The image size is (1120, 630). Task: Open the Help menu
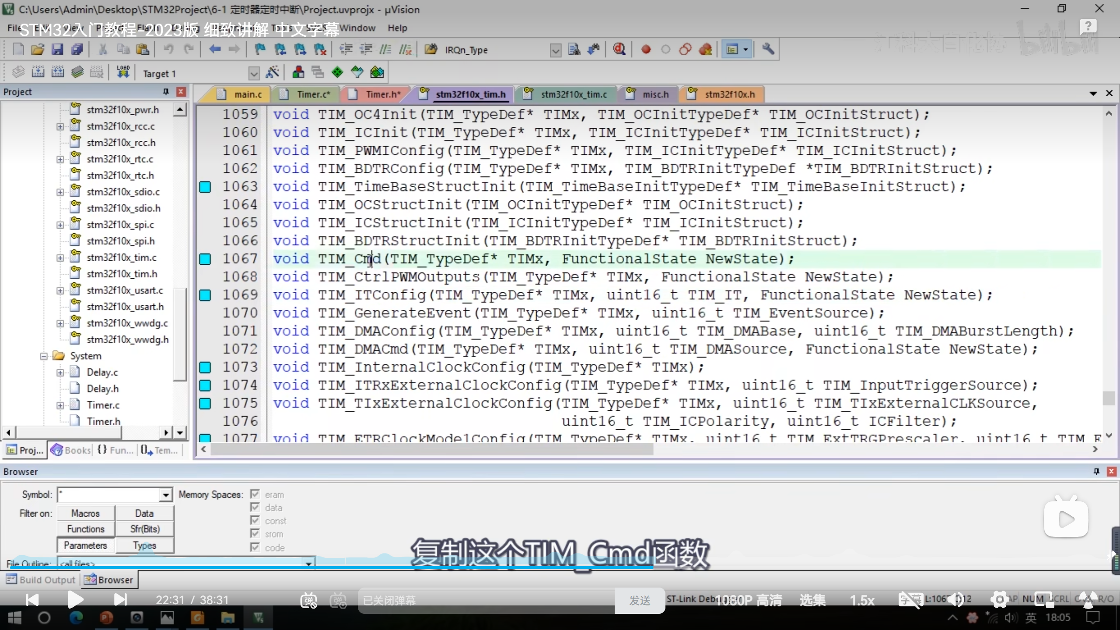pos(397,28)
